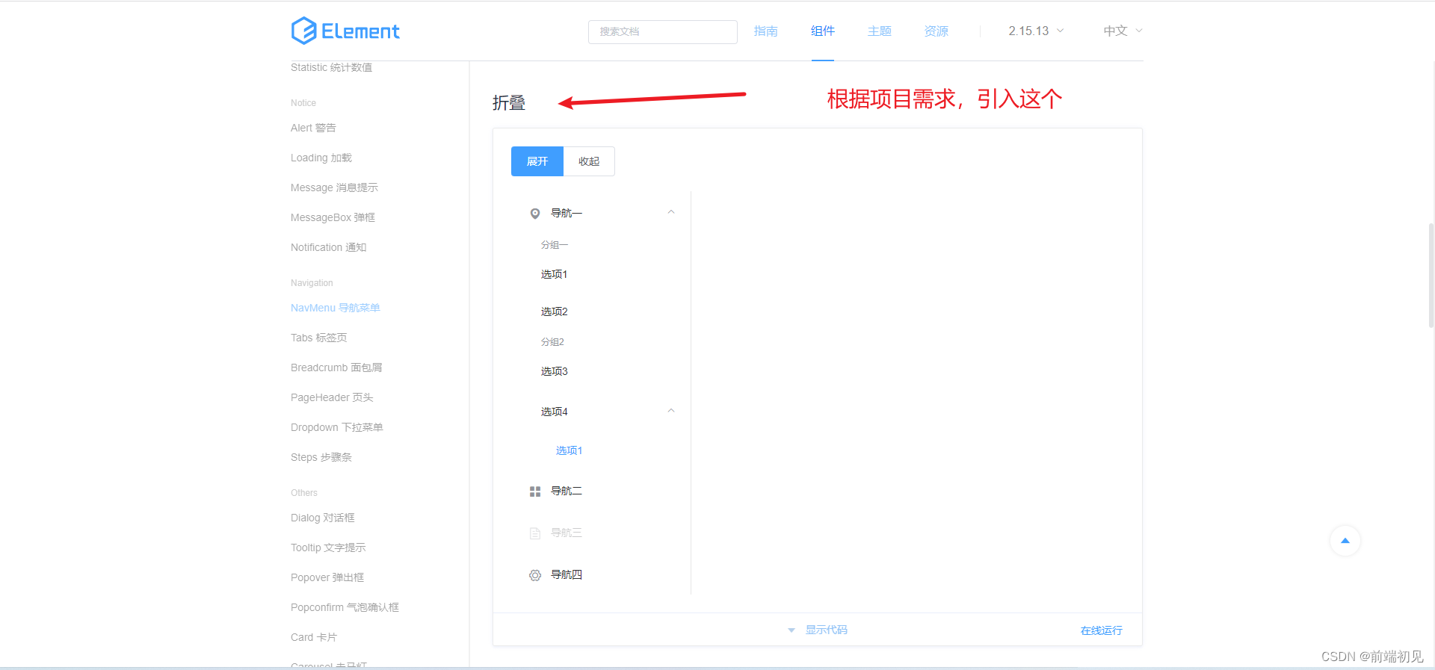
Task: Select the 收起 radio button
Action: 589,161
